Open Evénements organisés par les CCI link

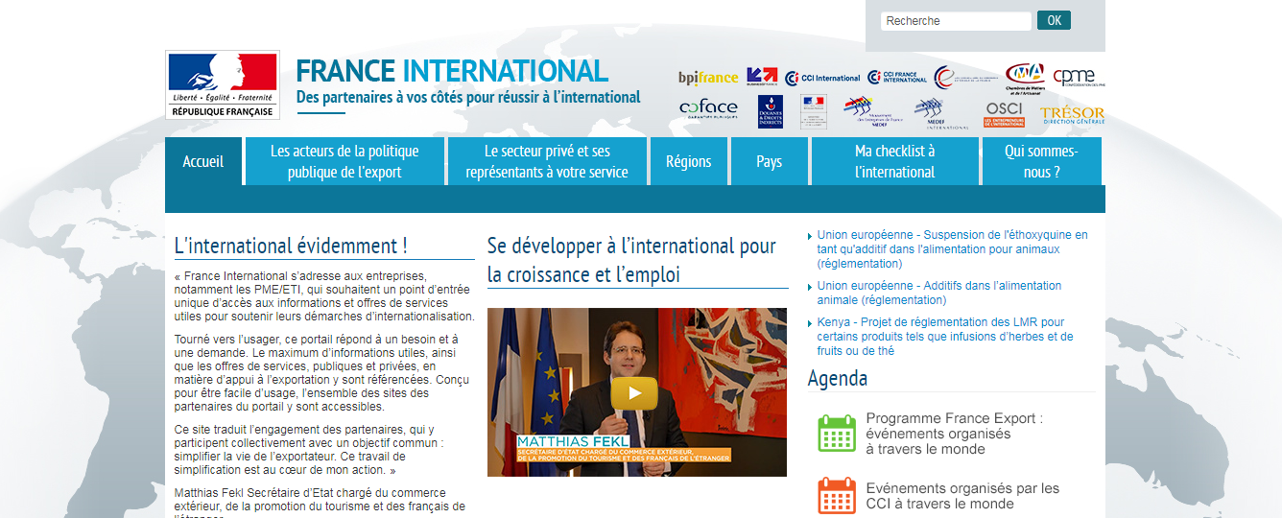(x=962, y=496)
